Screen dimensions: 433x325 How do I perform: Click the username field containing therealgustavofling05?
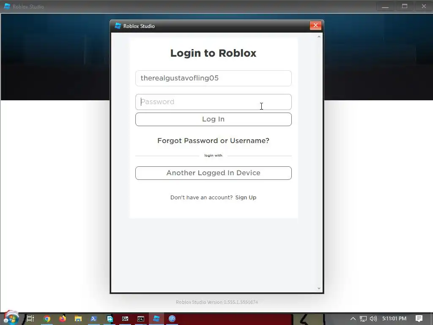click(213, 78)
